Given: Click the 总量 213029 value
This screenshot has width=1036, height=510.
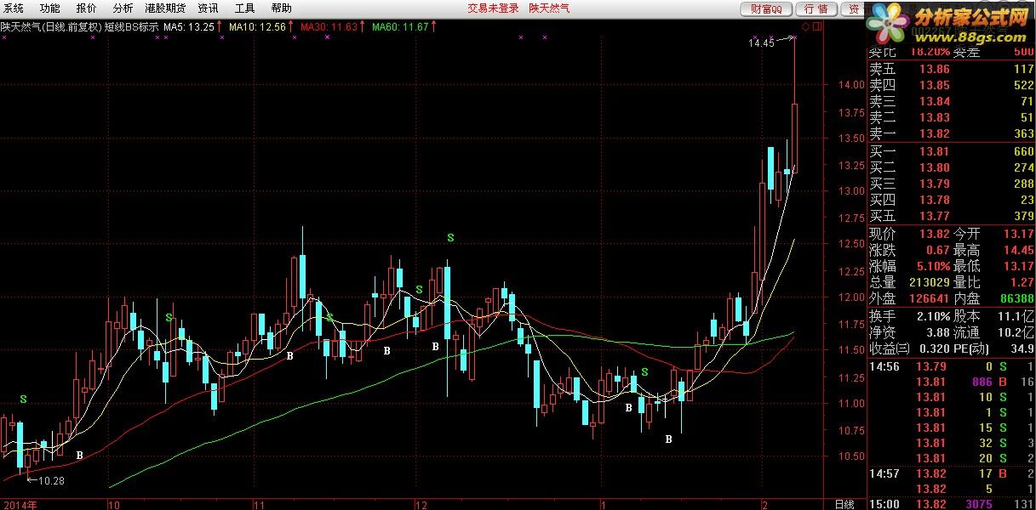Looking at the screenshot, I should (929, 282).
